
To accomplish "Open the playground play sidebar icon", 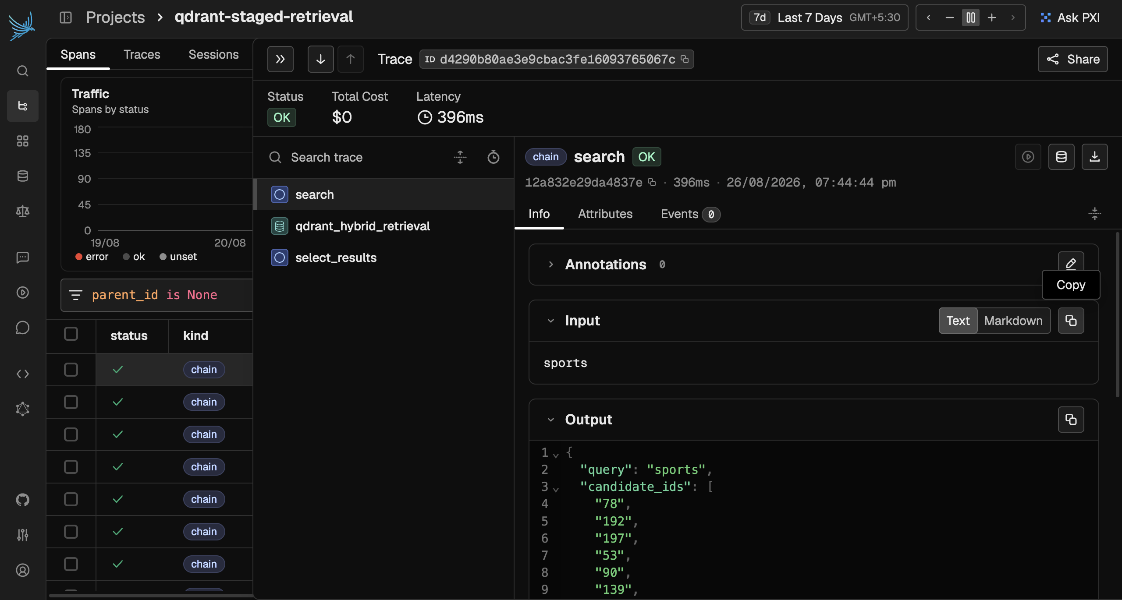I will [x=23, y=292].
